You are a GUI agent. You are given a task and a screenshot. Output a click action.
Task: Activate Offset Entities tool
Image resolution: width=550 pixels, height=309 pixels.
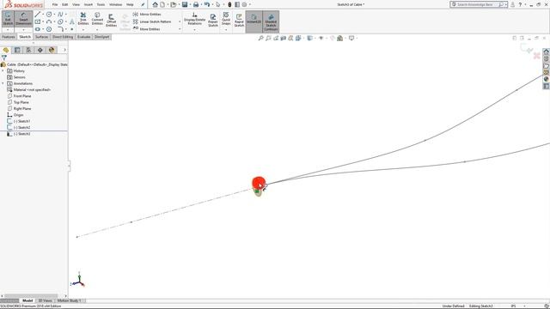tap(111, 20)
